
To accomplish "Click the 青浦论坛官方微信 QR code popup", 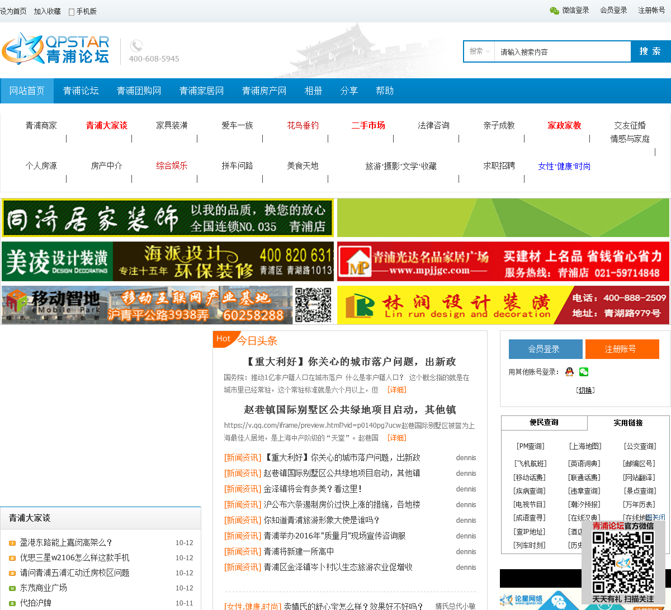I will click(x=623, y=562).
